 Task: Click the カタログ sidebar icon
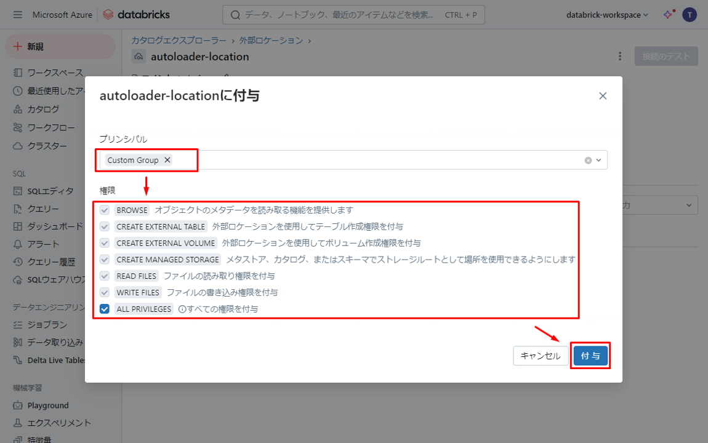click(x=18, y=109)
